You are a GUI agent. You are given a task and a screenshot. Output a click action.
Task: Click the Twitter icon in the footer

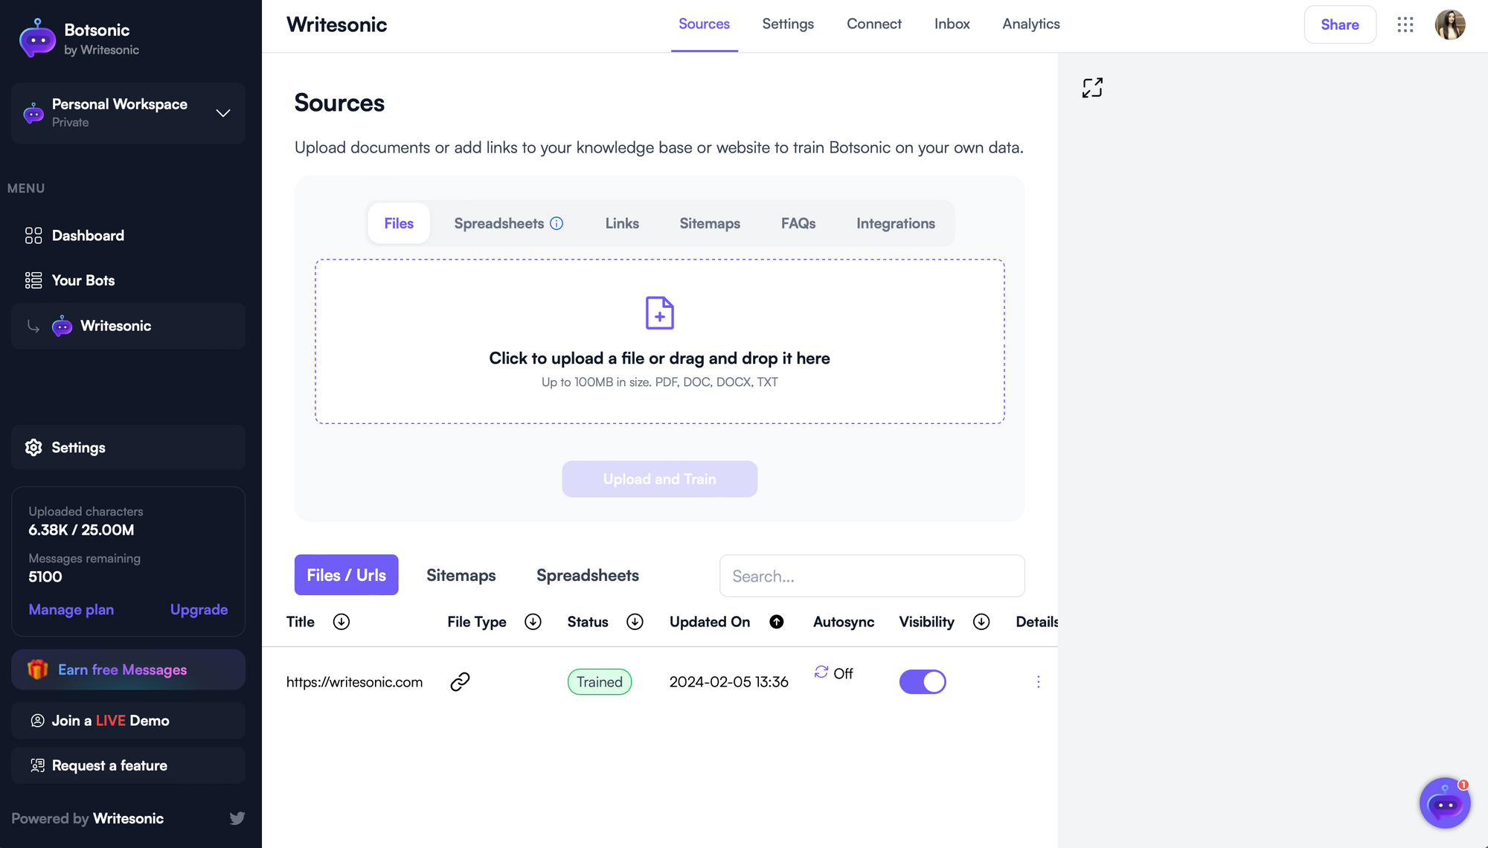237,818
